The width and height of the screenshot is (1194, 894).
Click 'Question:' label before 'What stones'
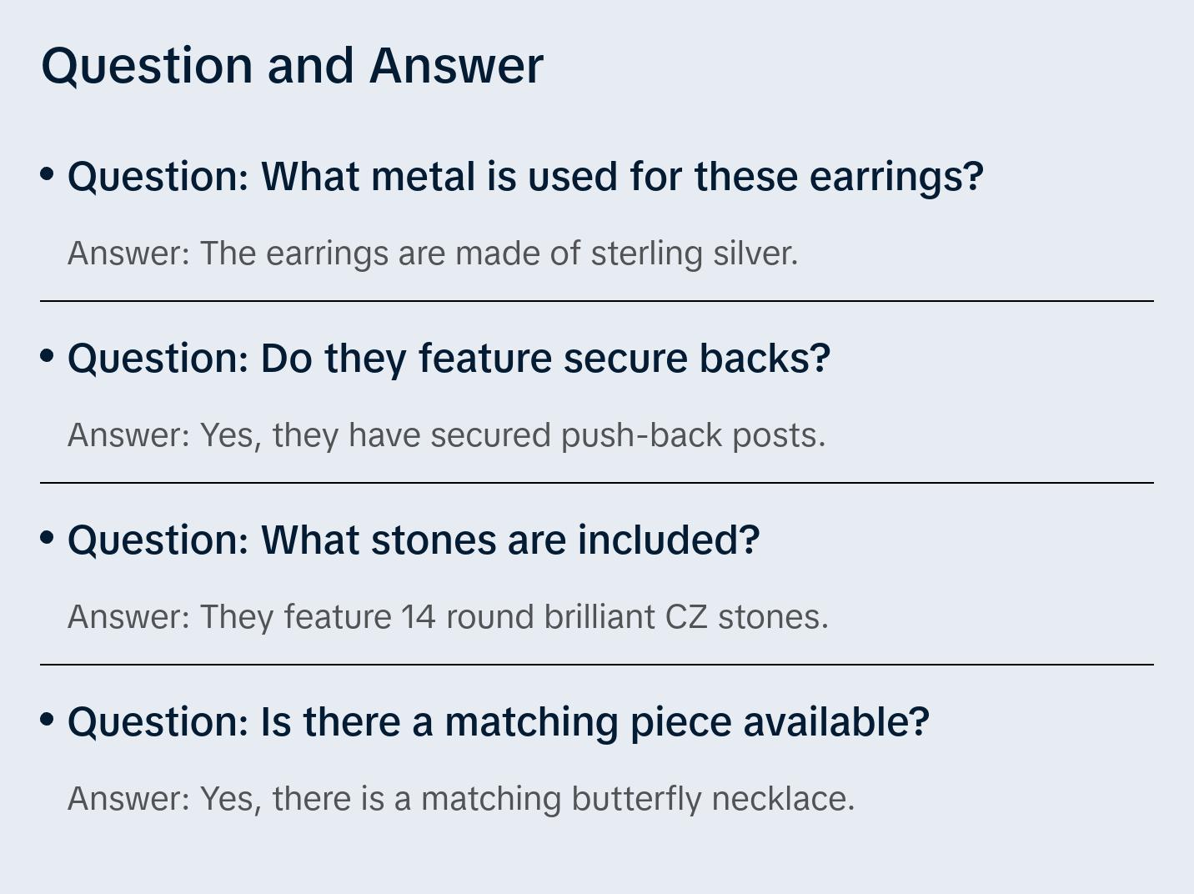[x=158, y=540]
